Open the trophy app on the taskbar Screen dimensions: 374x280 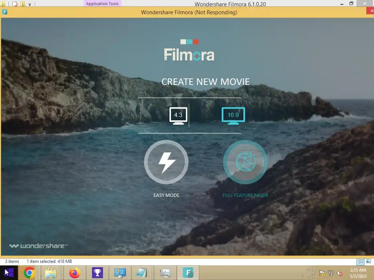tap(97, 273)
